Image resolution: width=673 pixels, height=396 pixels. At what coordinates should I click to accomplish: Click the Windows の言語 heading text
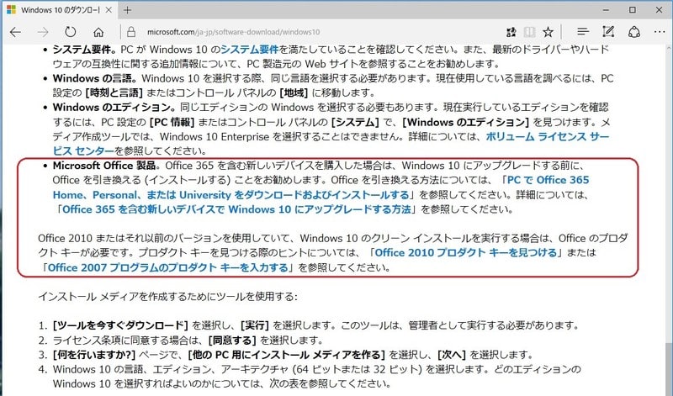tap(94, 78)
